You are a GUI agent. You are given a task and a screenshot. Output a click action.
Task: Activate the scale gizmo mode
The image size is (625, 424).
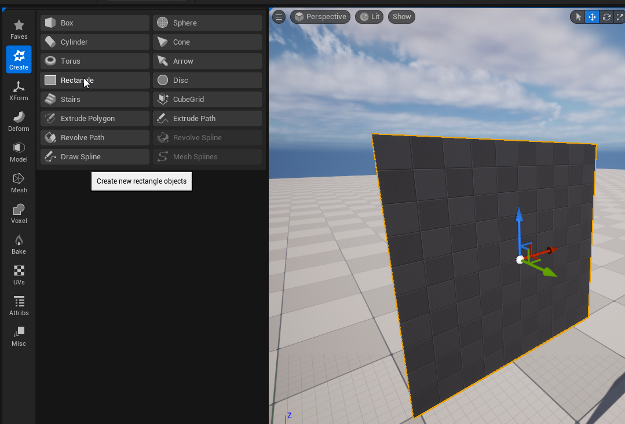pos(619,17)
